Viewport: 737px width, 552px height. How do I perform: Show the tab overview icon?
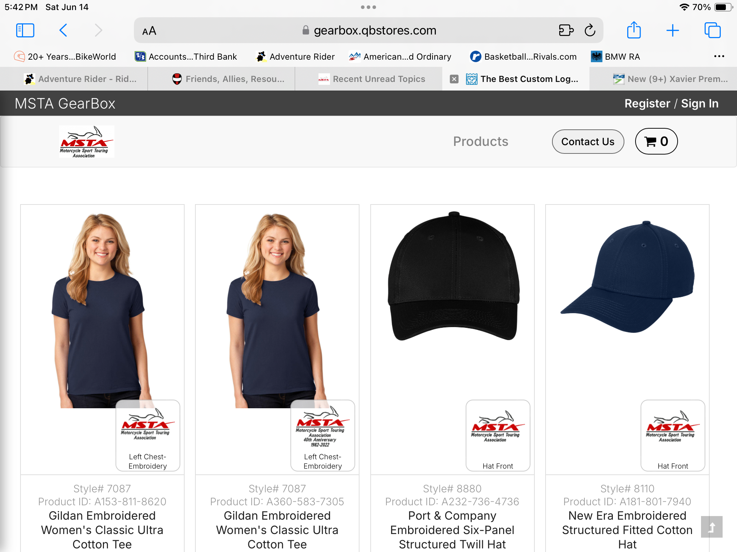712,31
